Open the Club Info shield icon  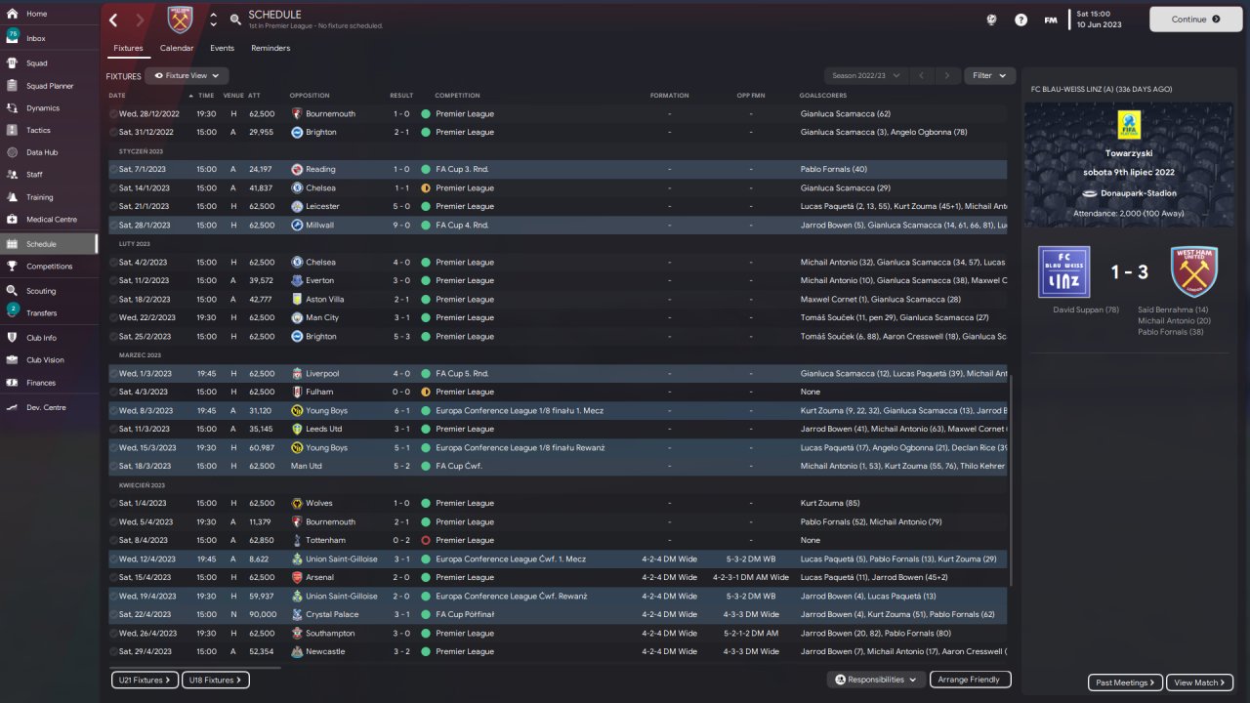click(x=12, y=338)
